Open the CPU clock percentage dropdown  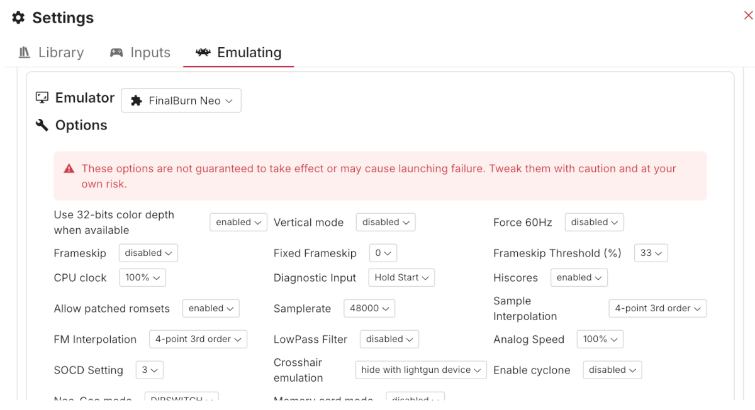142,277
